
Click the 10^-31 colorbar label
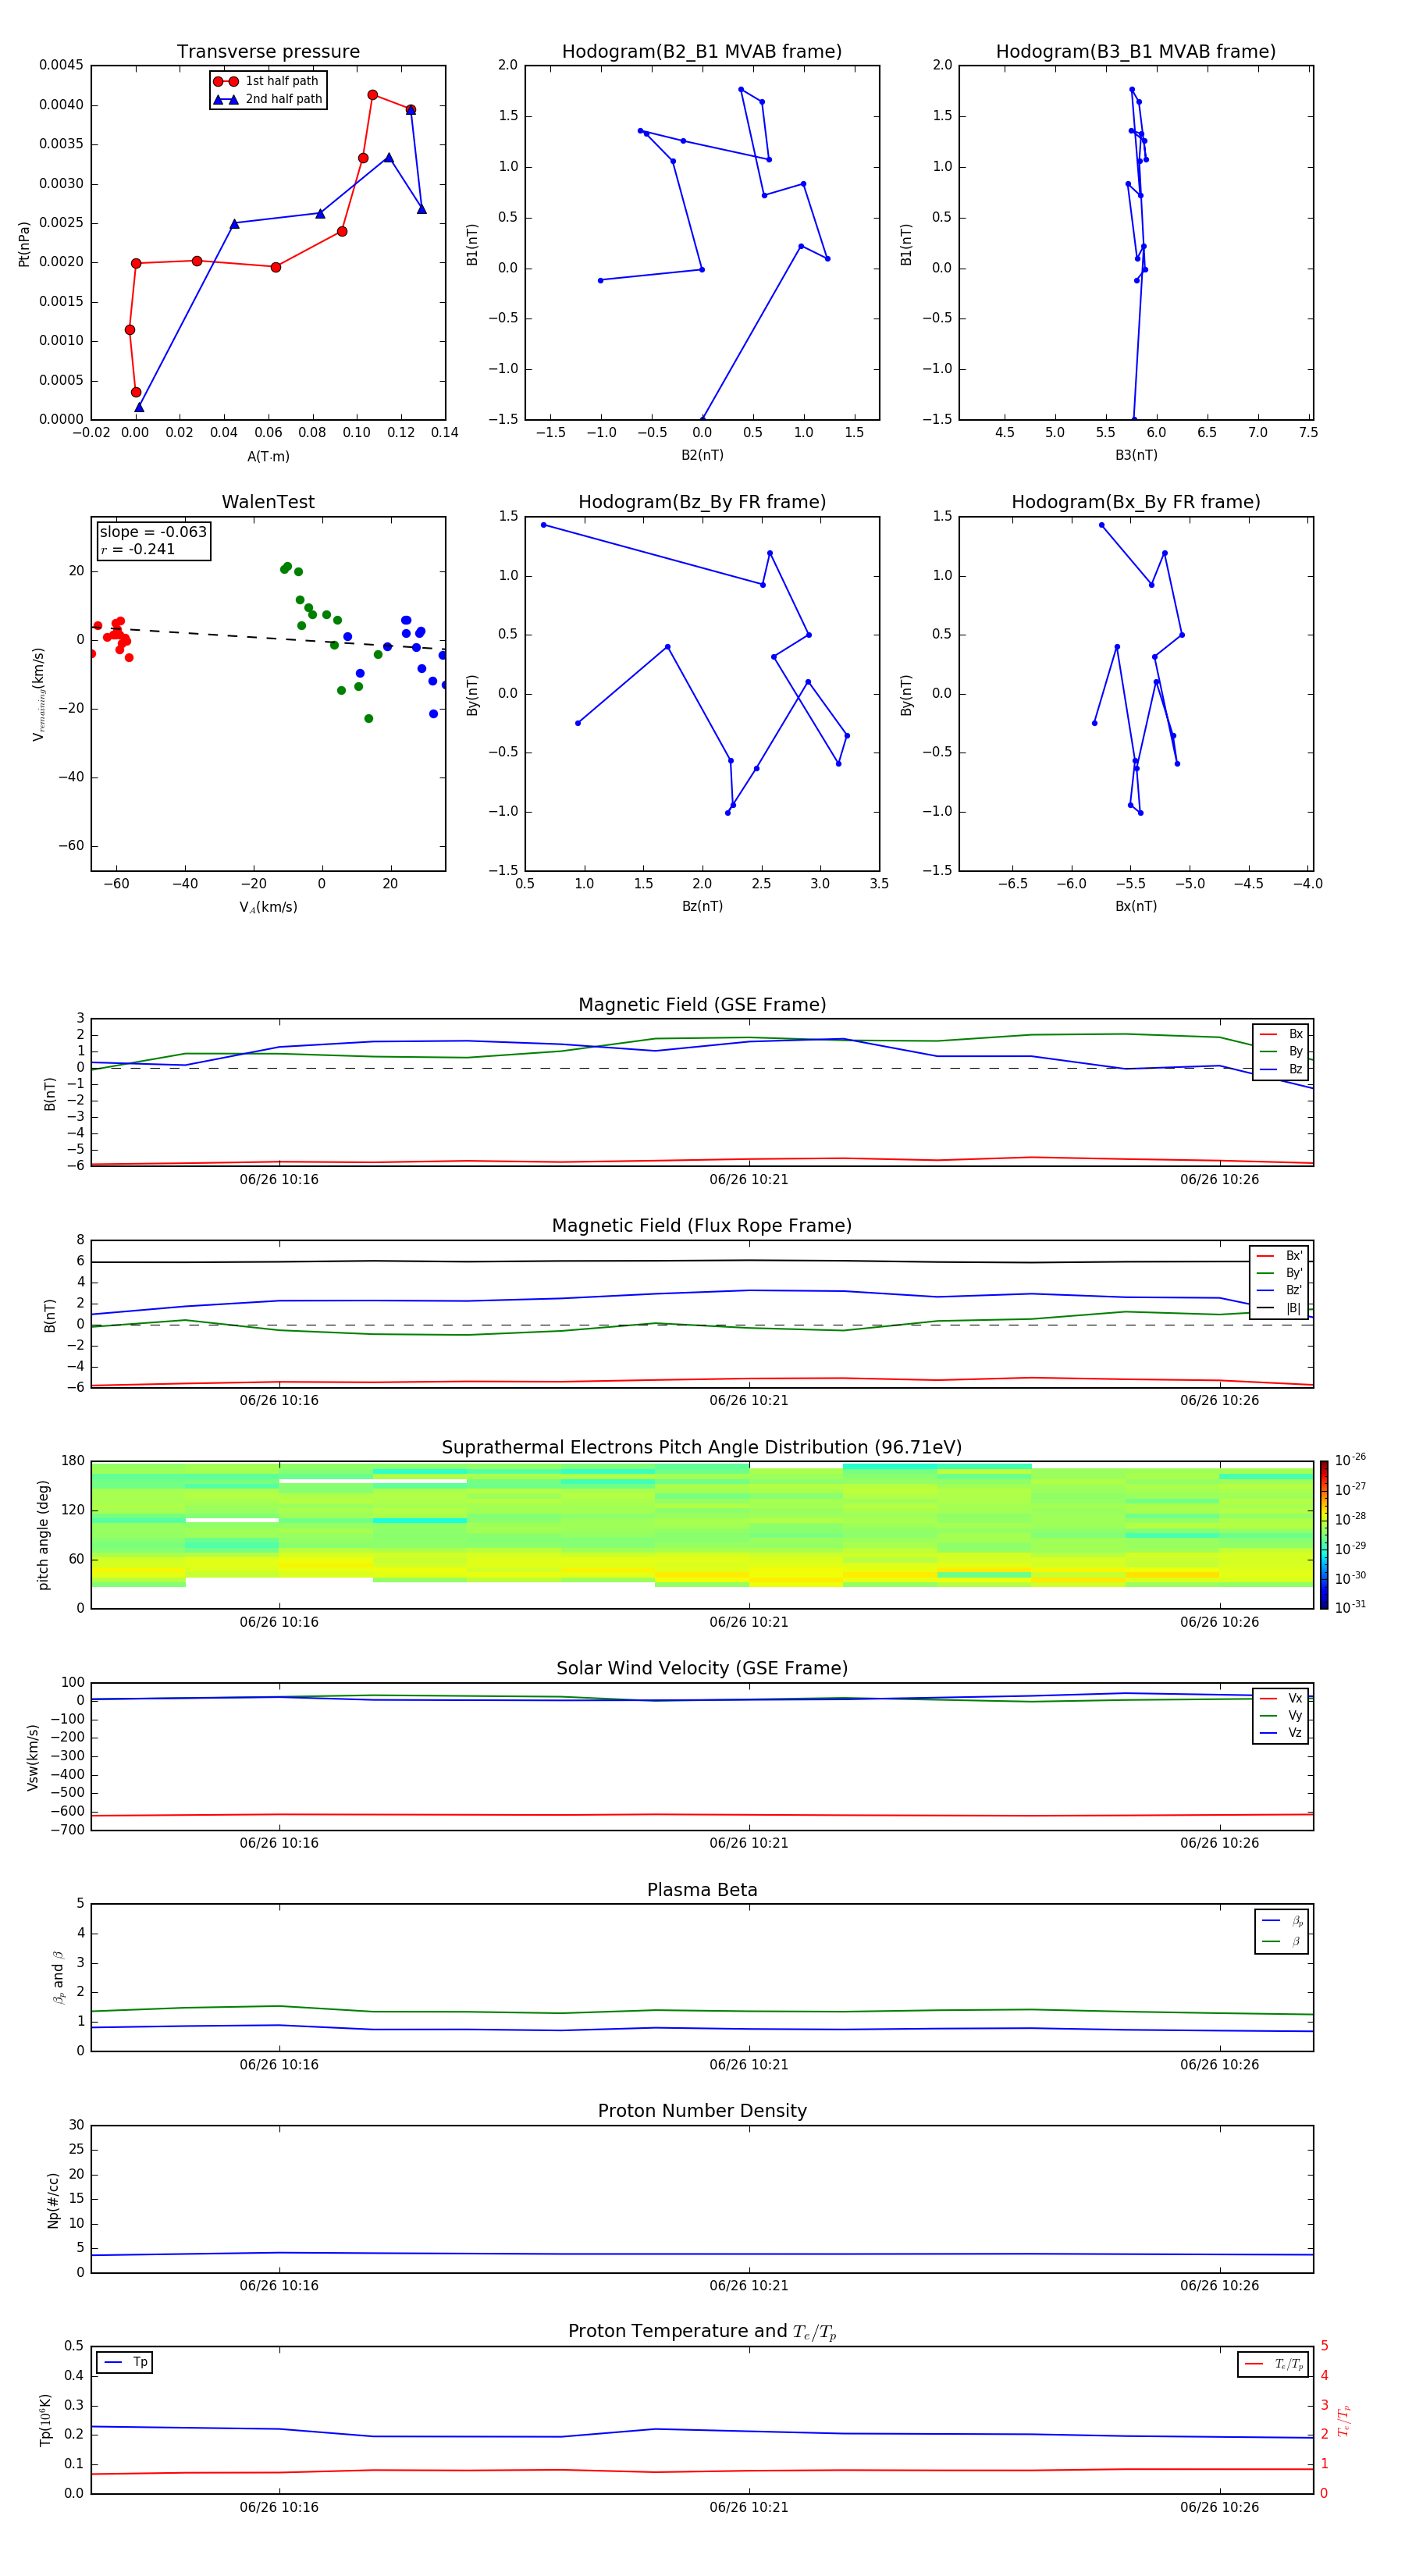[1350, 1607]
